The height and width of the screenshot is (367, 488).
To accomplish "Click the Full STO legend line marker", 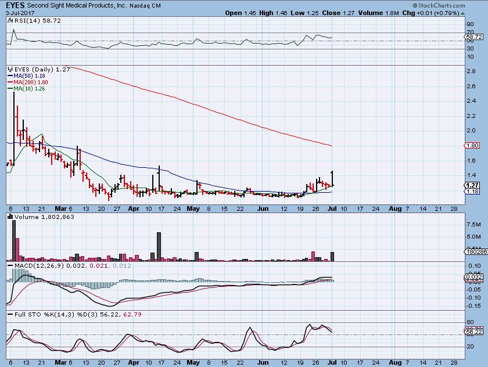I will pyautogui.click(x=9, y=314).
